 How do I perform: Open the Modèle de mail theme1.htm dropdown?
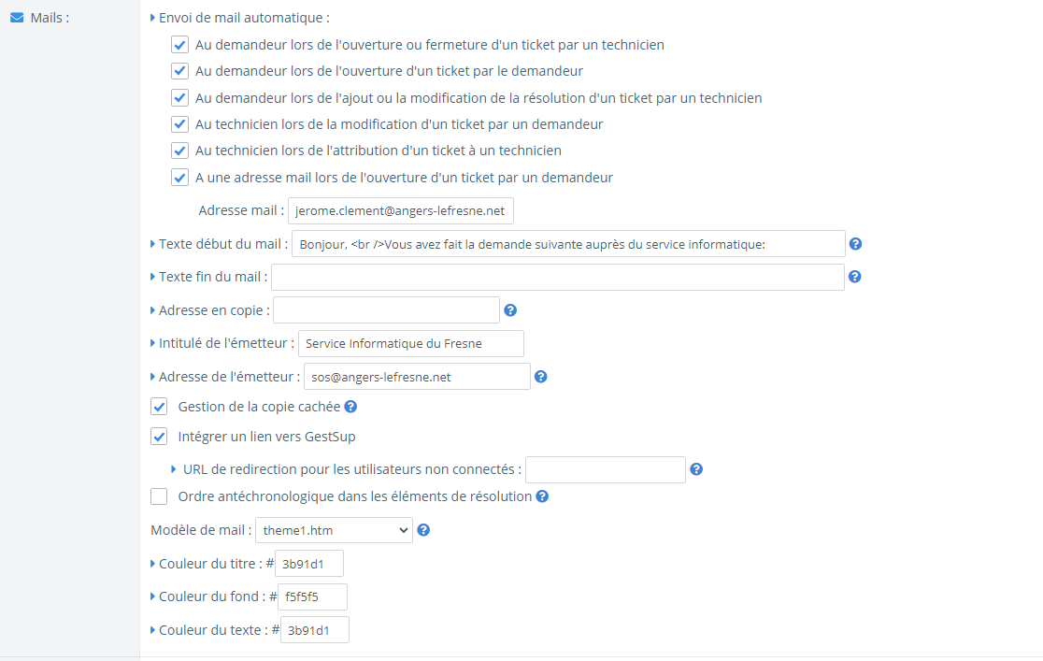(334, 530)
